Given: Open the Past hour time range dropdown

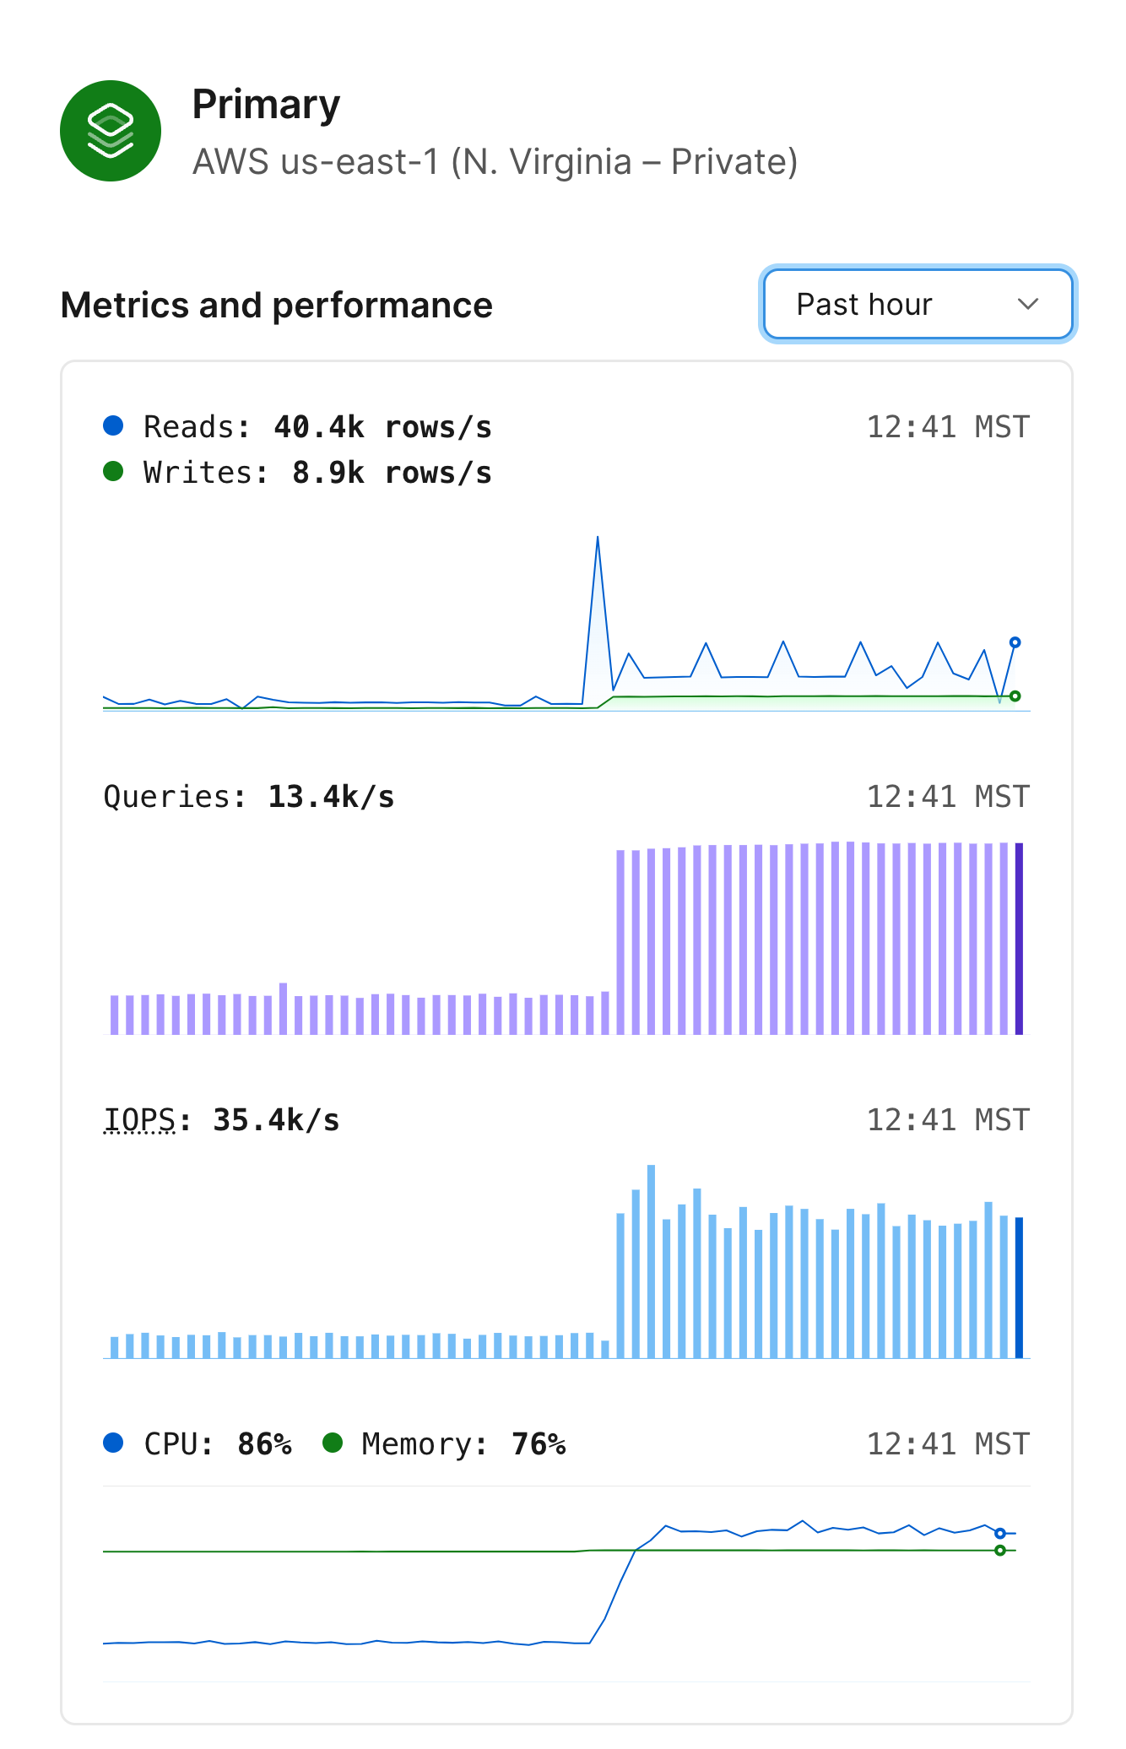Looking at the screenshot, I should click(x=917, y=305).
